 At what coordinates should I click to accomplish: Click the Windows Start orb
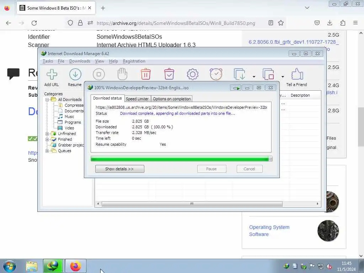(x=10, y=266)
